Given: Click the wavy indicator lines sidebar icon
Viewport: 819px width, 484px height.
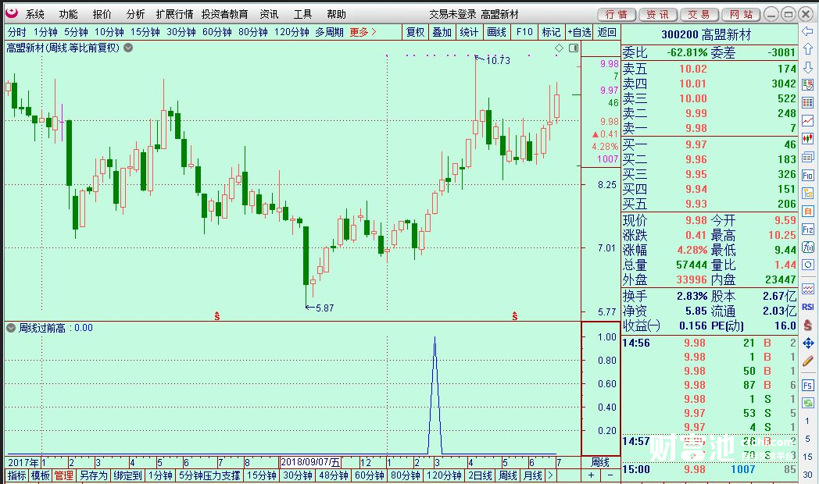Looking at the screenshot, I should click(x=808, y=289).
